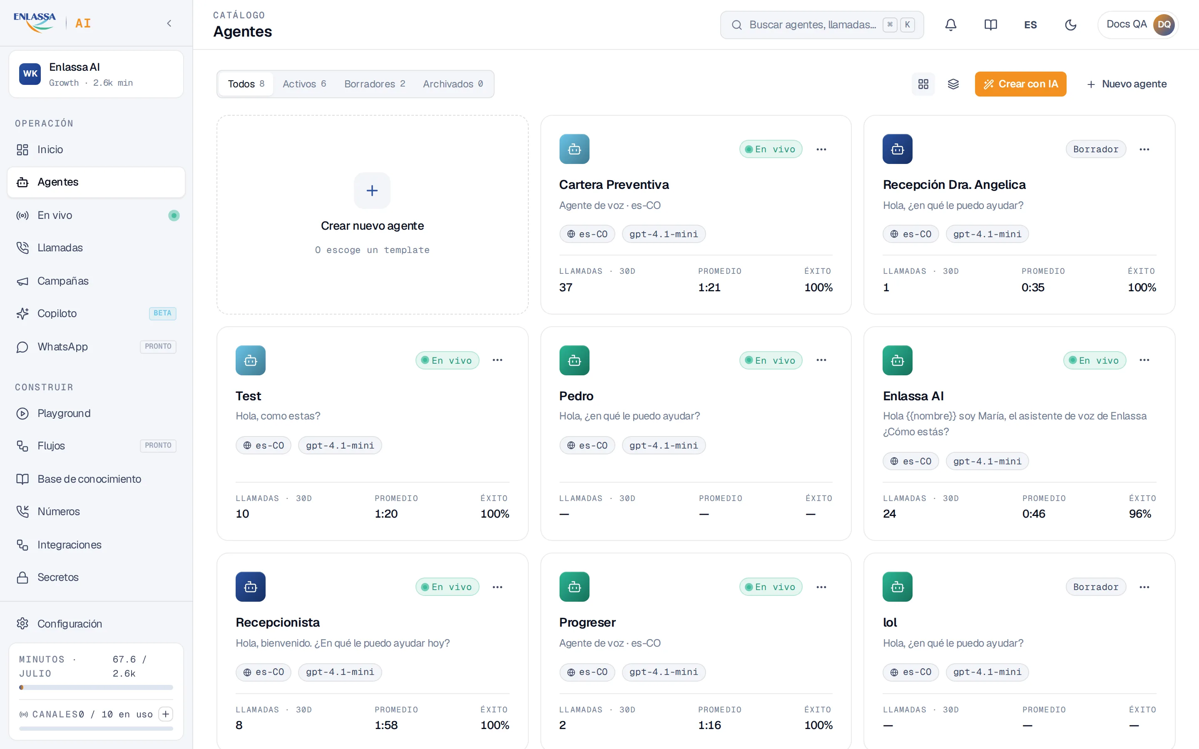Go to Inicio in the sidebar
The height and width of the screenshot is (749, 1199).
[96, 150]
